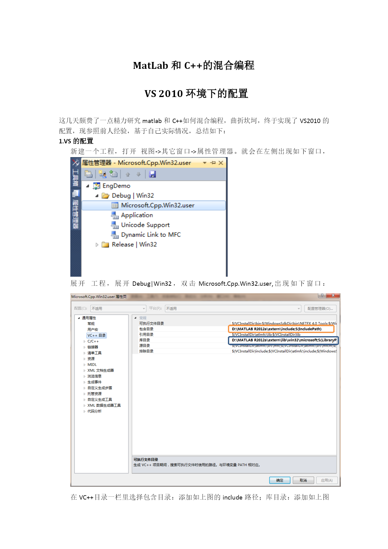Image resolution: width=388 pixels, height=549 pixels.
Task: Click the Application property sheet icon
Action: [x=115, y=215]
